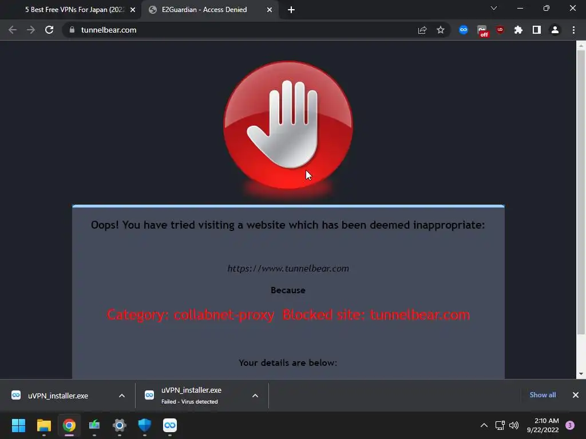The image size is (586, 439).
Task: Open the uVPN extension in toolbar
Action: click(x=464, y=30)
